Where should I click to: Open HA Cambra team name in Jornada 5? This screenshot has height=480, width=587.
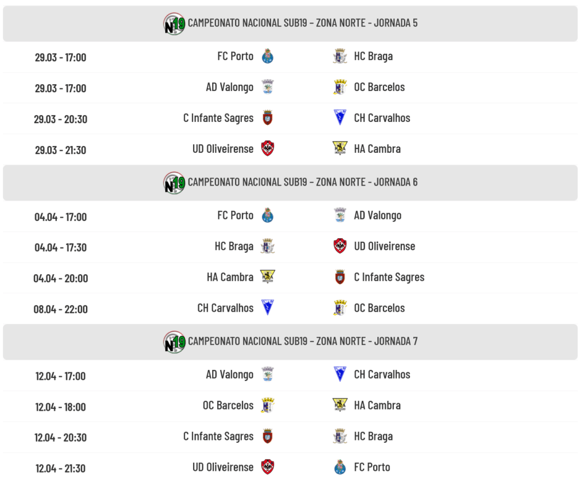click(377, 149)
